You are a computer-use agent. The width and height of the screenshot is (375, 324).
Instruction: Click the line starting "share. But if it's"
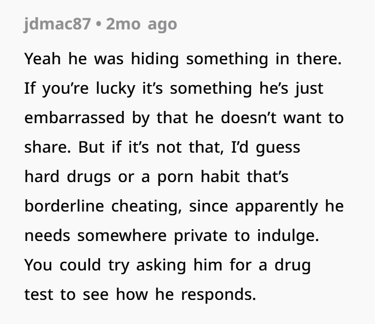[162, 147]
